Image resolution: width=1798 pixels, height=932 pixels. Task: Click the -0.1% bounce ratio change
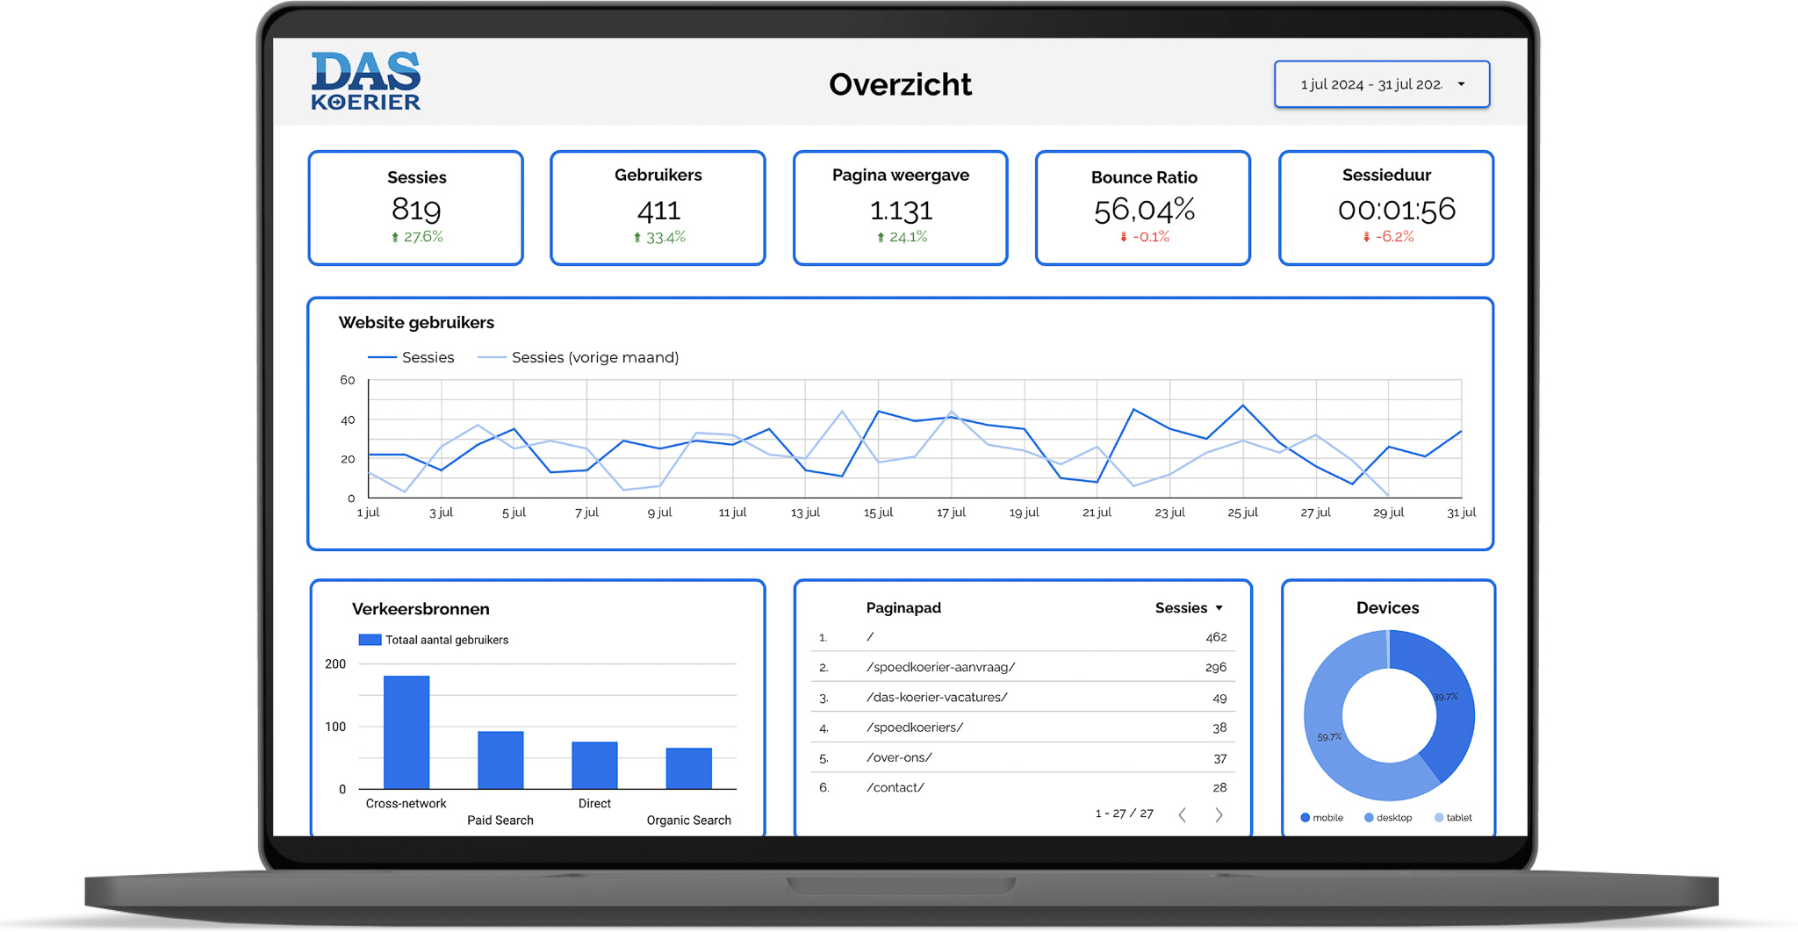[x=1144, y=237]
